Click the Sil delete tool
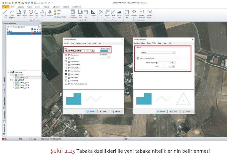 101,13
